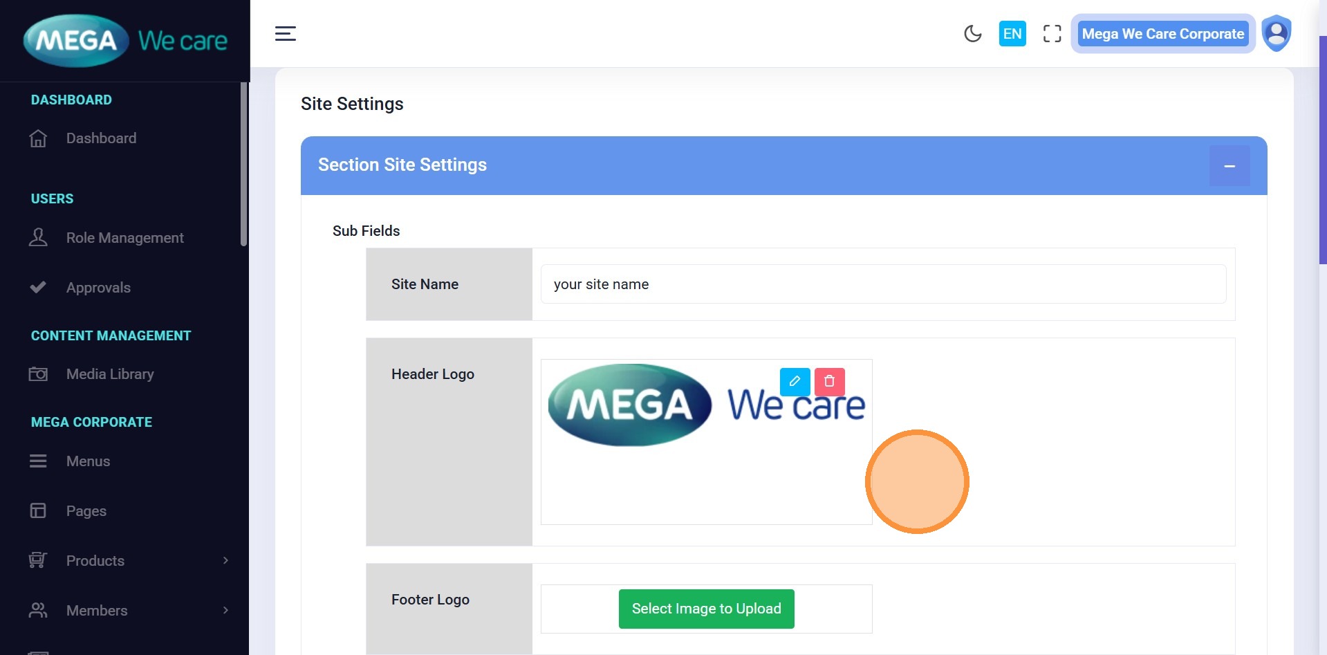
Task: Click the Approvals checkmark icon
Action: point(38,287)
